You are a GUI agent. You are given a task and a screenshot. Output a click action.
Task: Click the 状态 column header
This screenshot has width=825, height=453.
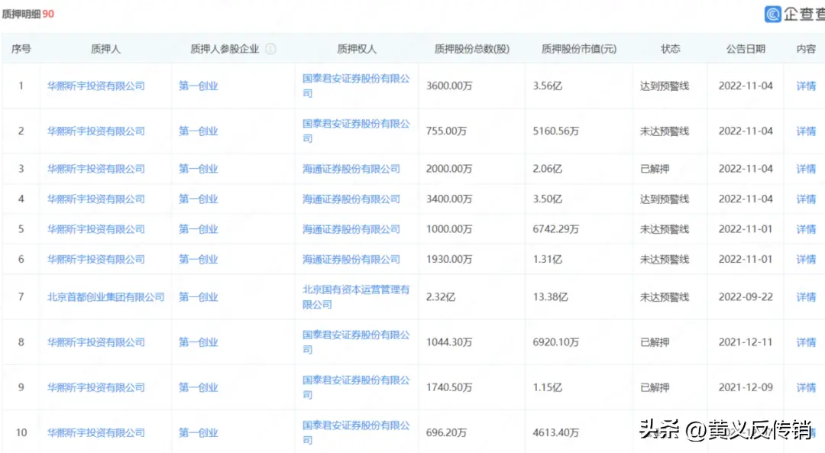[671, 49]
